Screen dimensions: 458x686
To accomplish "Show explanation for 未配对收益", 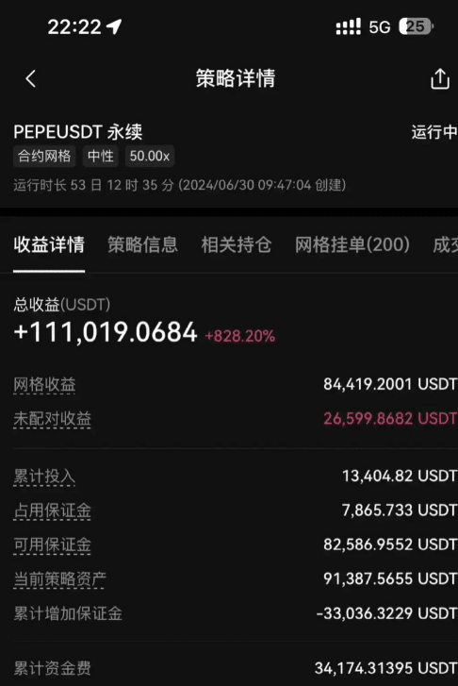I will pyautogui.click(x=52, y=419).
